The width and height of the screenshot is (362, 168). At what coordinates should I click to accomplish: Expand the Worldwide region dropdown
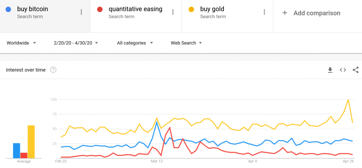pos(21,43)
